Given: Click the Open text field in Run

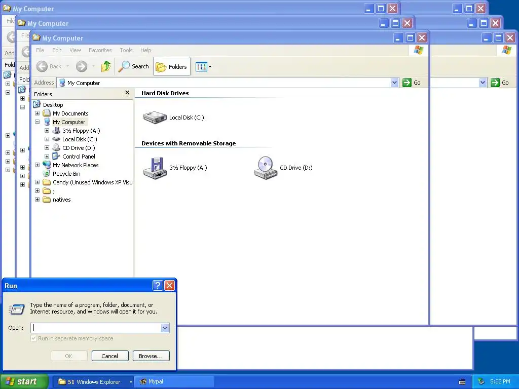Looking at the screenshot, I should (x=96, y=328).
